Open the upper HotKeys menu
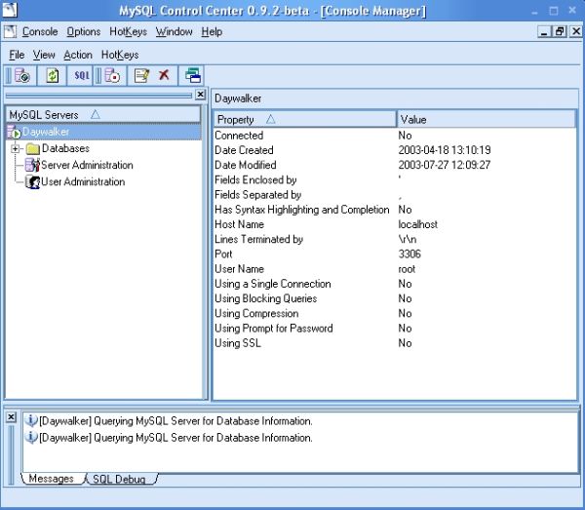 (x=128, y=32)
